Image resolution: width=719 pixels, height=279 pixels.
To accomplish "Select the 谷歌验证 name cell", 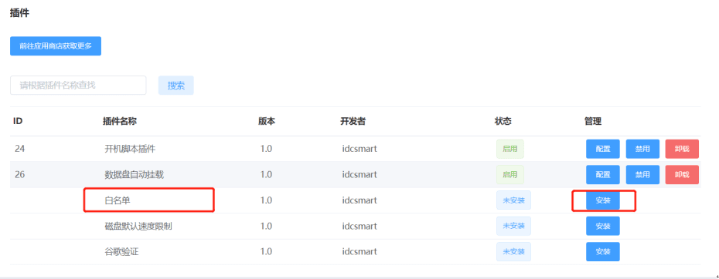I will click(x=121, y=251).
